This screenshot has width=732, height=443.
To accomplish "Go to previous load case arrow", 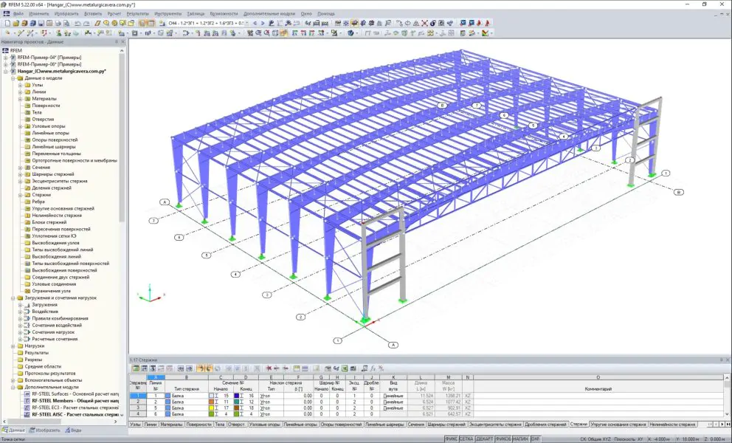I will (255, 23).
